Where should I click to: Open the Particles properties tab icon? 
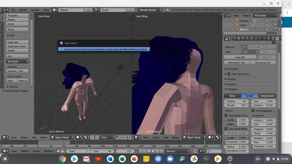pyautogui.click(x=277, y=38)
